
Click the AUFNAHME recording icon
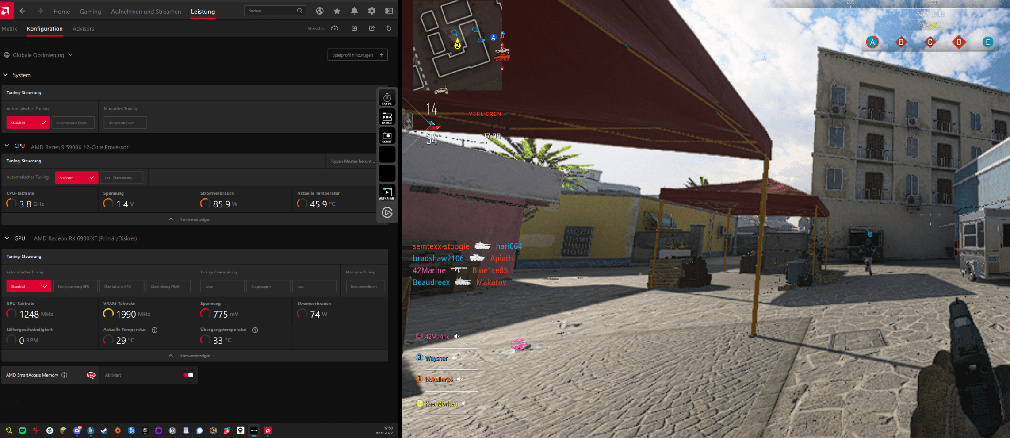[387, 193]
